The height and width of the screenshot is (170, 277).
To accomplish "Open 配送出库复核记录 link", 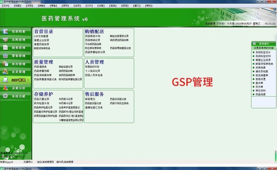I will [x=119, y=36].
